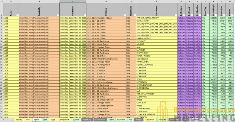Select the CENTRAL WAITING description cell
The width and height of the screenshot is (235, 122).
[x=157, y=65]
